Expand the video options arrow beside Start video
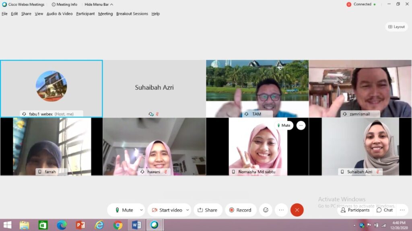Screen dimensions: 412x231 coord(187,210)
